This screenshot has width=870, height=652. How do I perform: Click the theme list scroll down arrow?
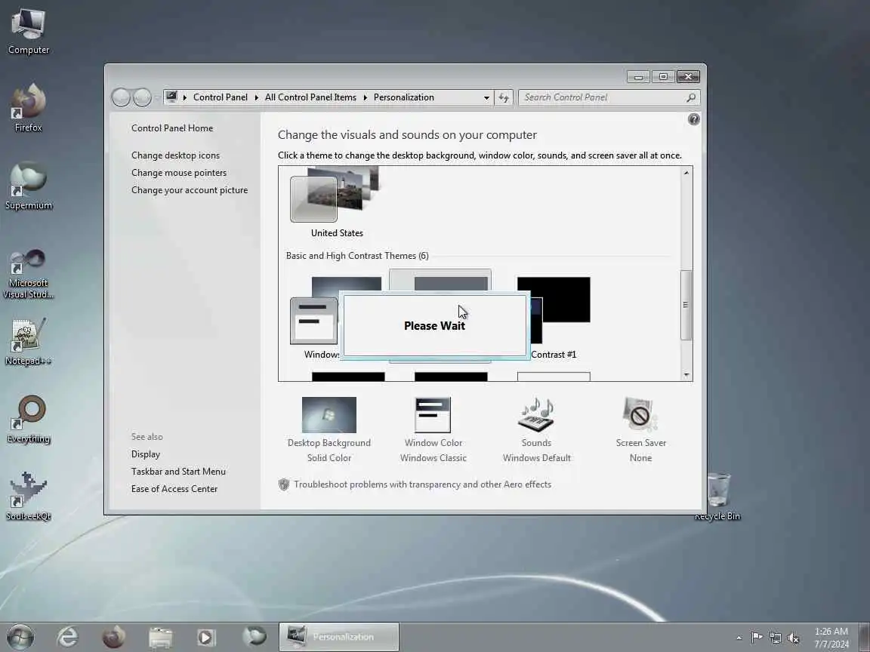[686, 375]
